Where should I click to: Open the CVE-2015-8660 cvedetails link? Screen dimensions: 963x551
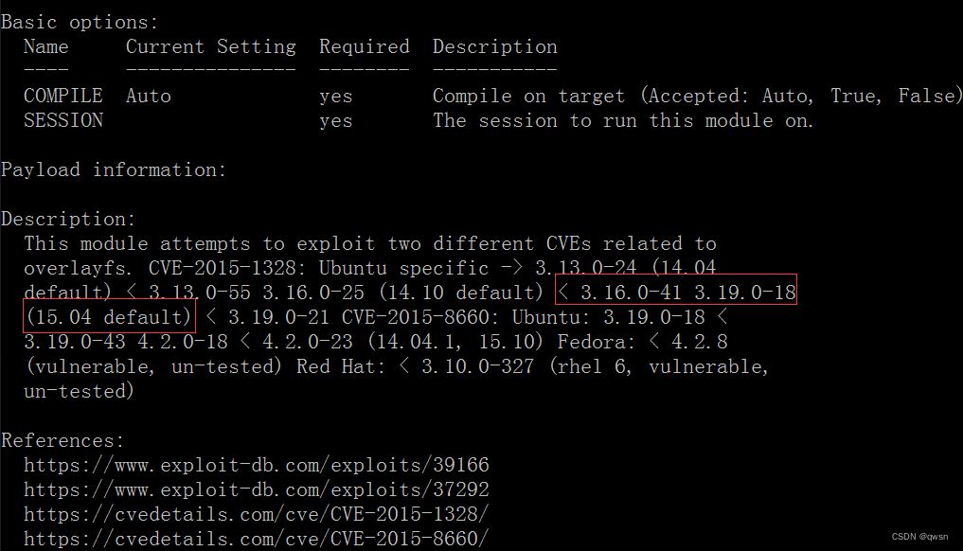pos(256,539)
